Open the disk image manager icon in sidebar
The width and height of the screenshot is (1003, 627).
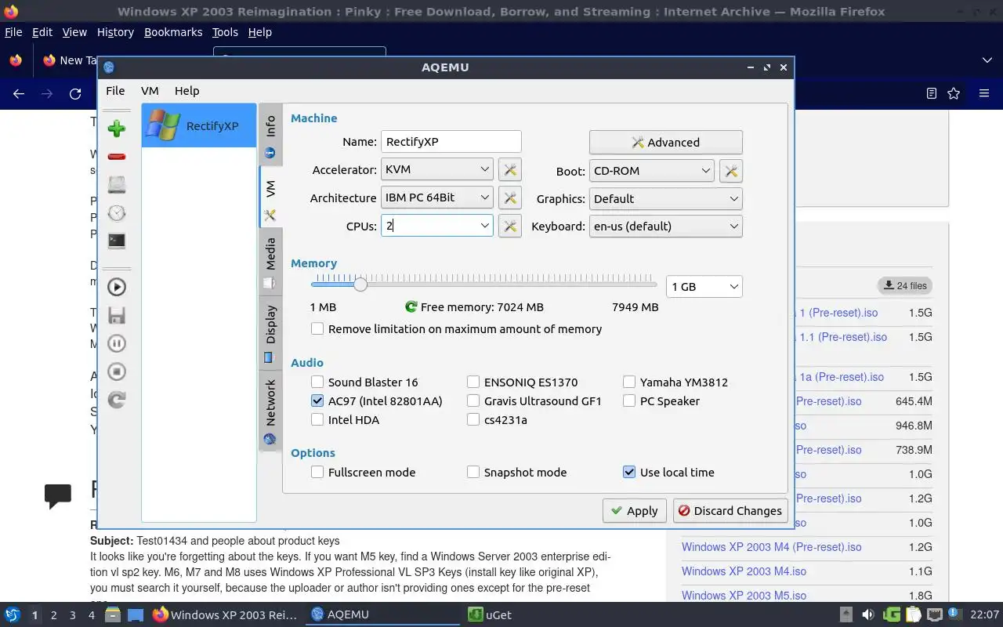(x=117, y=185)
